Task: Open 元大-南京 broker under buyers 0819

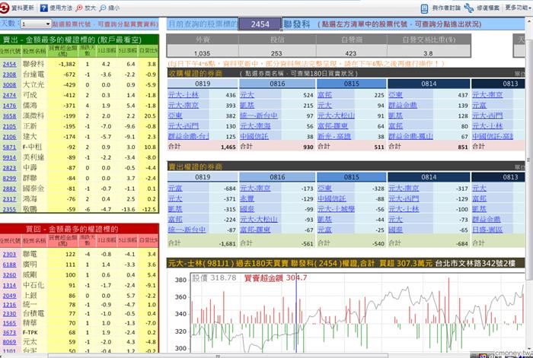Action: 184,106
